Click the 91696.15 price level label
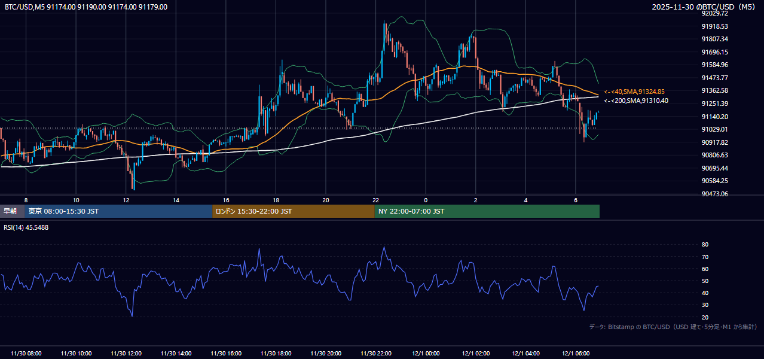 click(714, 52)
